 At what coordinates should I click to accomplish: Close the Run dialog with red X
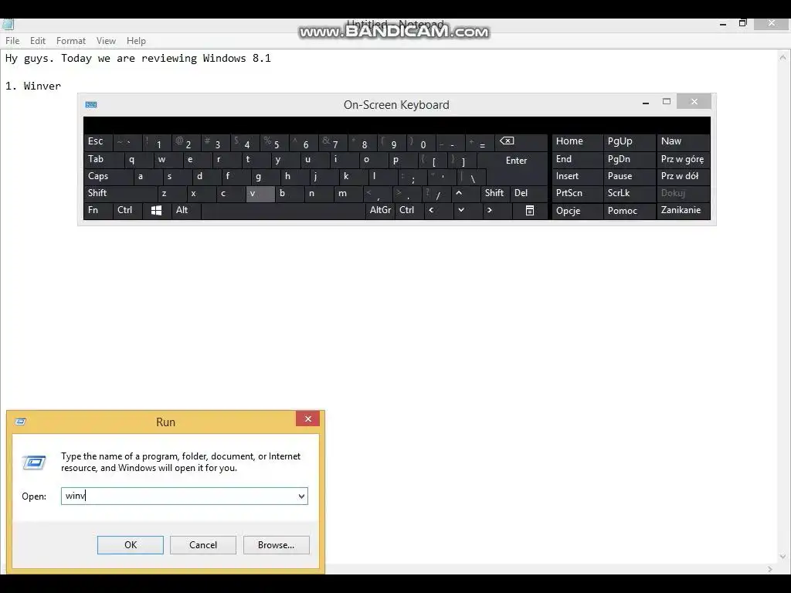(x=307, y=419)
